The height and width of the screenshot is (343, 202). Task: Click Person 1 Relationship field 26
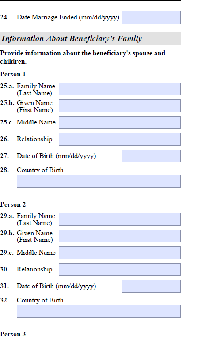coord(120,139)
